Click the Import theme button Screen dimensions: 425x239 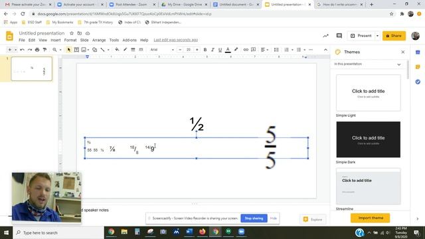coord(371,218)
